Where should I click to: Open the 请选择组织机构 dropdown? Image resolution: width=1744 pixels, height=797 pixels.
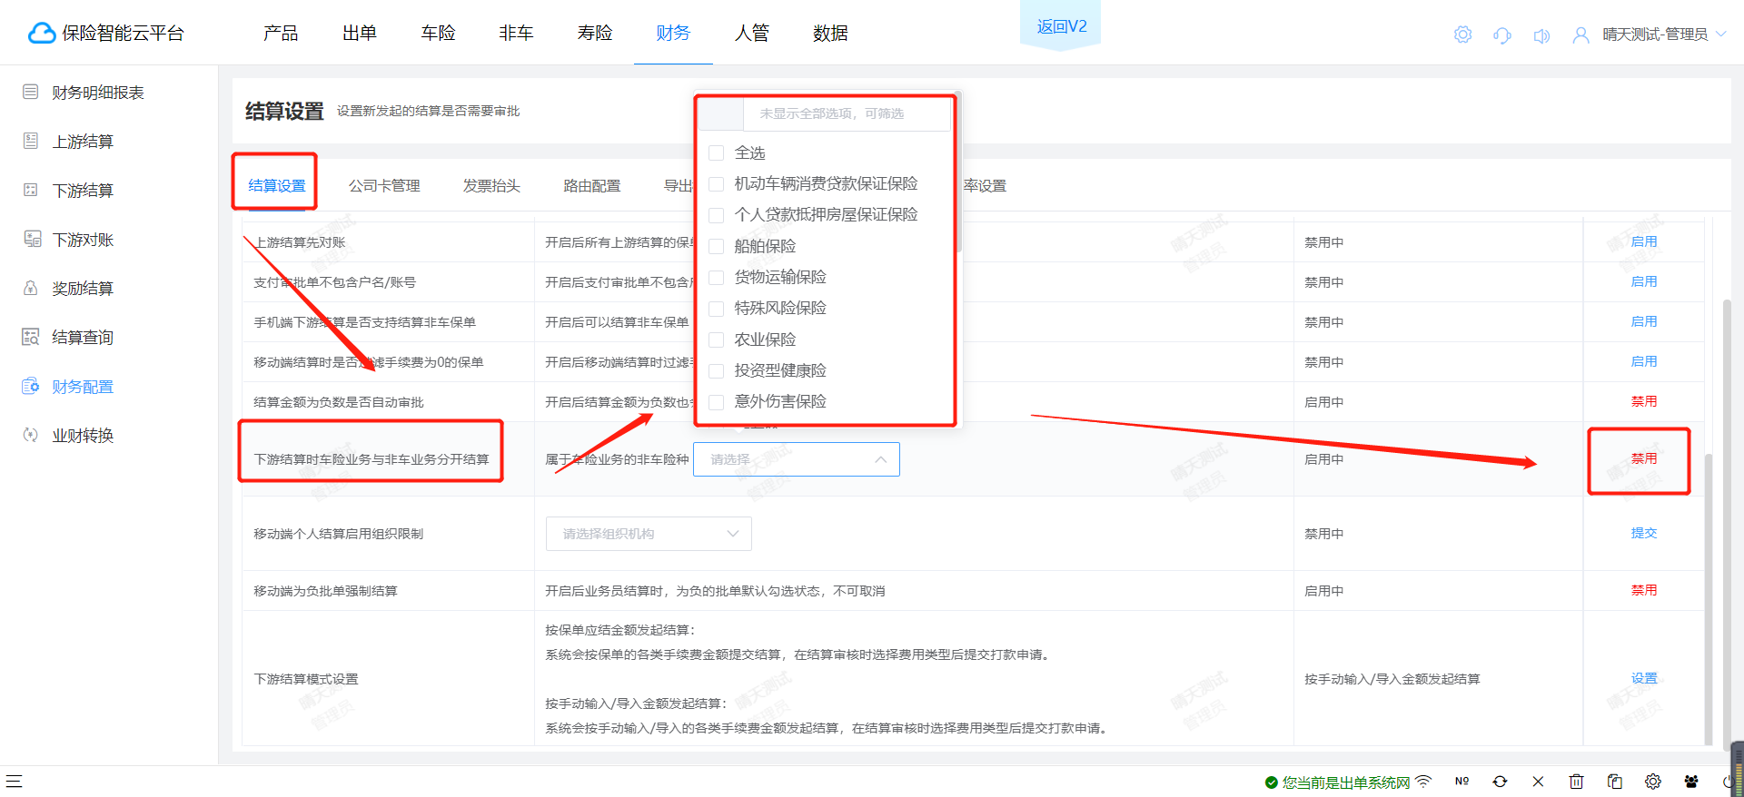click(x=649, y=534)
